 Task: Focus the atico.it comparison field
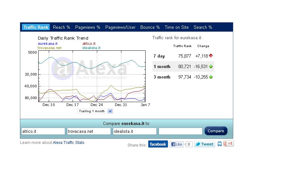click(x=43, y=131)
